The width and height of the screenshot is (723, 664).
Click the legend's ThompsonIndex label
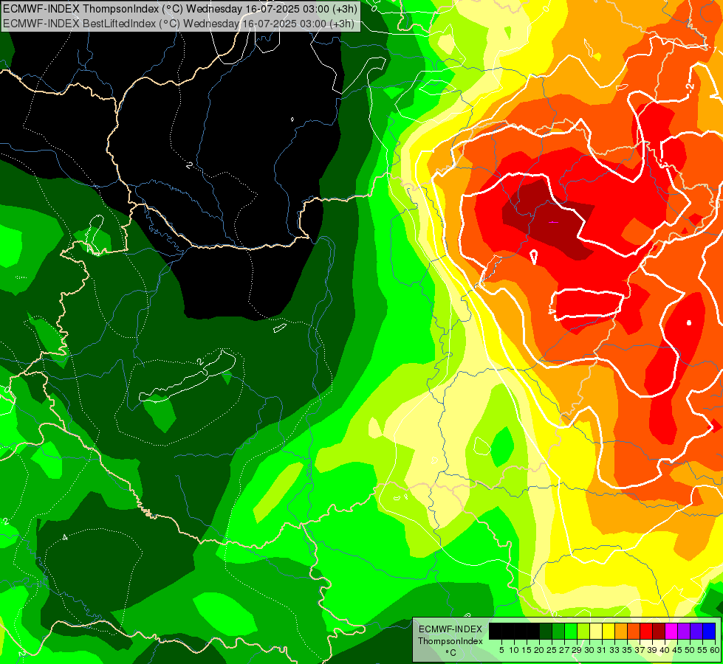(x=450, y=641)
